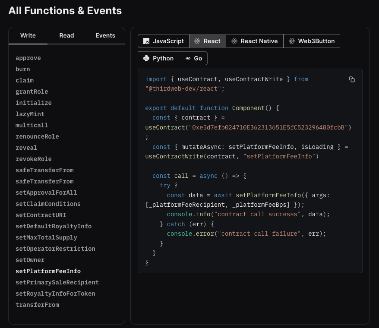Click the "All Functions & Events" heading

[65, 11]
